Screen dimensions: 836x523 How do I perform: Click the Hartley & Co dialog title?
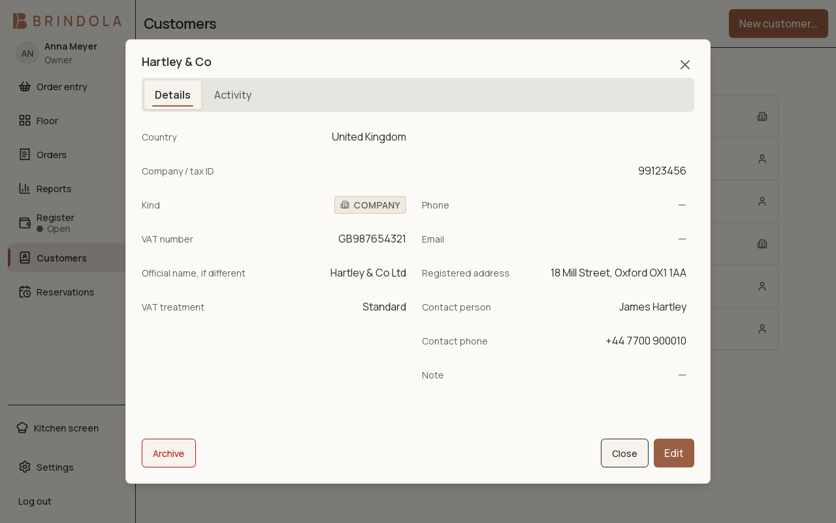(176, 61)
